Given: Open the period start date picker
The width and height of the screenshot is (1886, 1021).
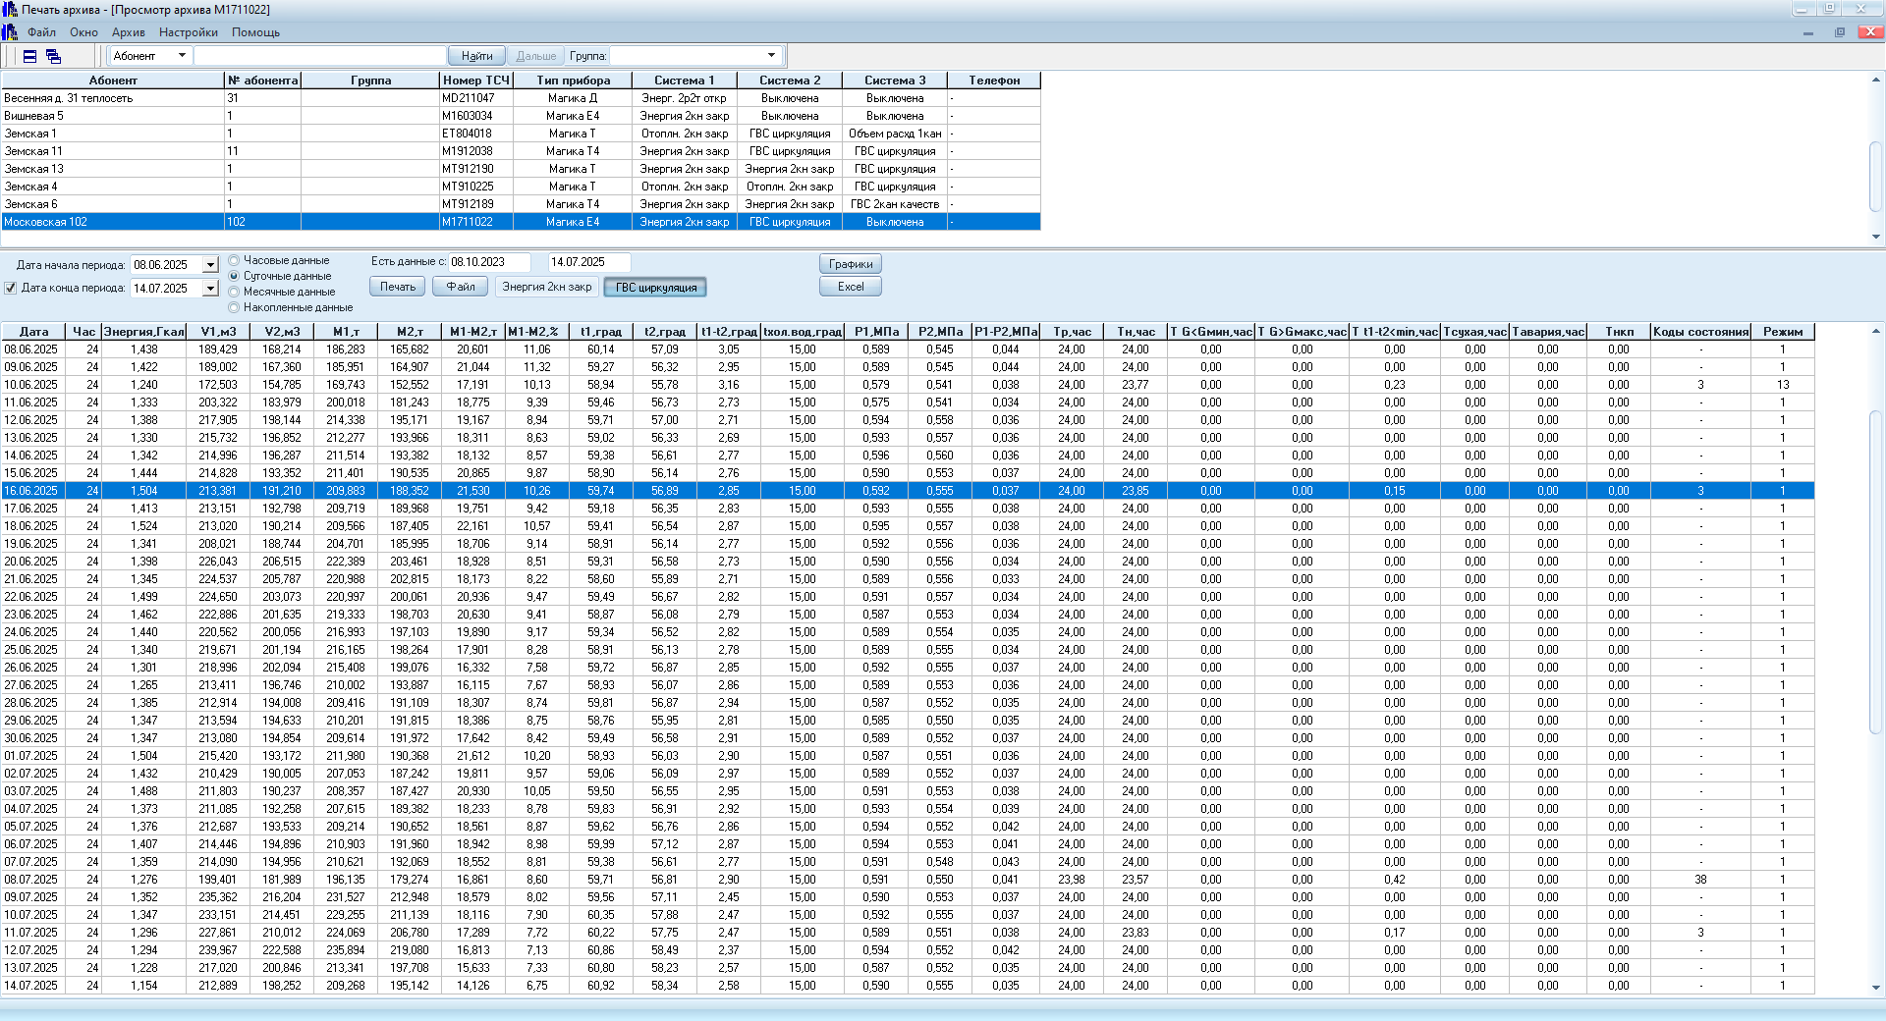Looking at the screenshot, I should (210, 265).
